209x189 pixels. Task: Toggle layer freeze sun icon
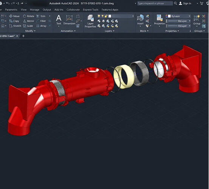[x=102, y=16]
